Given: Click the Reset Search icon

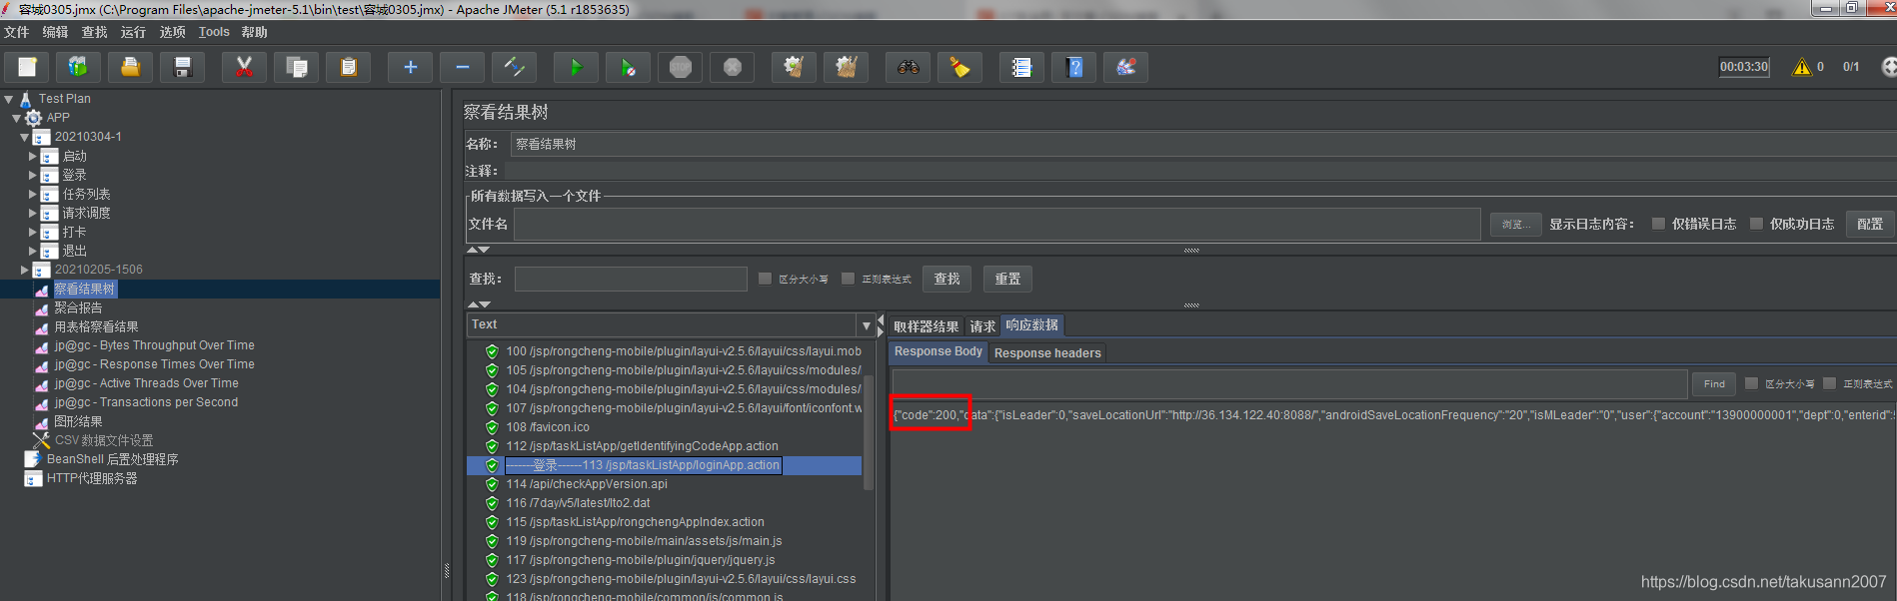Looking at the screenshot, I should (x=959, y=67).
